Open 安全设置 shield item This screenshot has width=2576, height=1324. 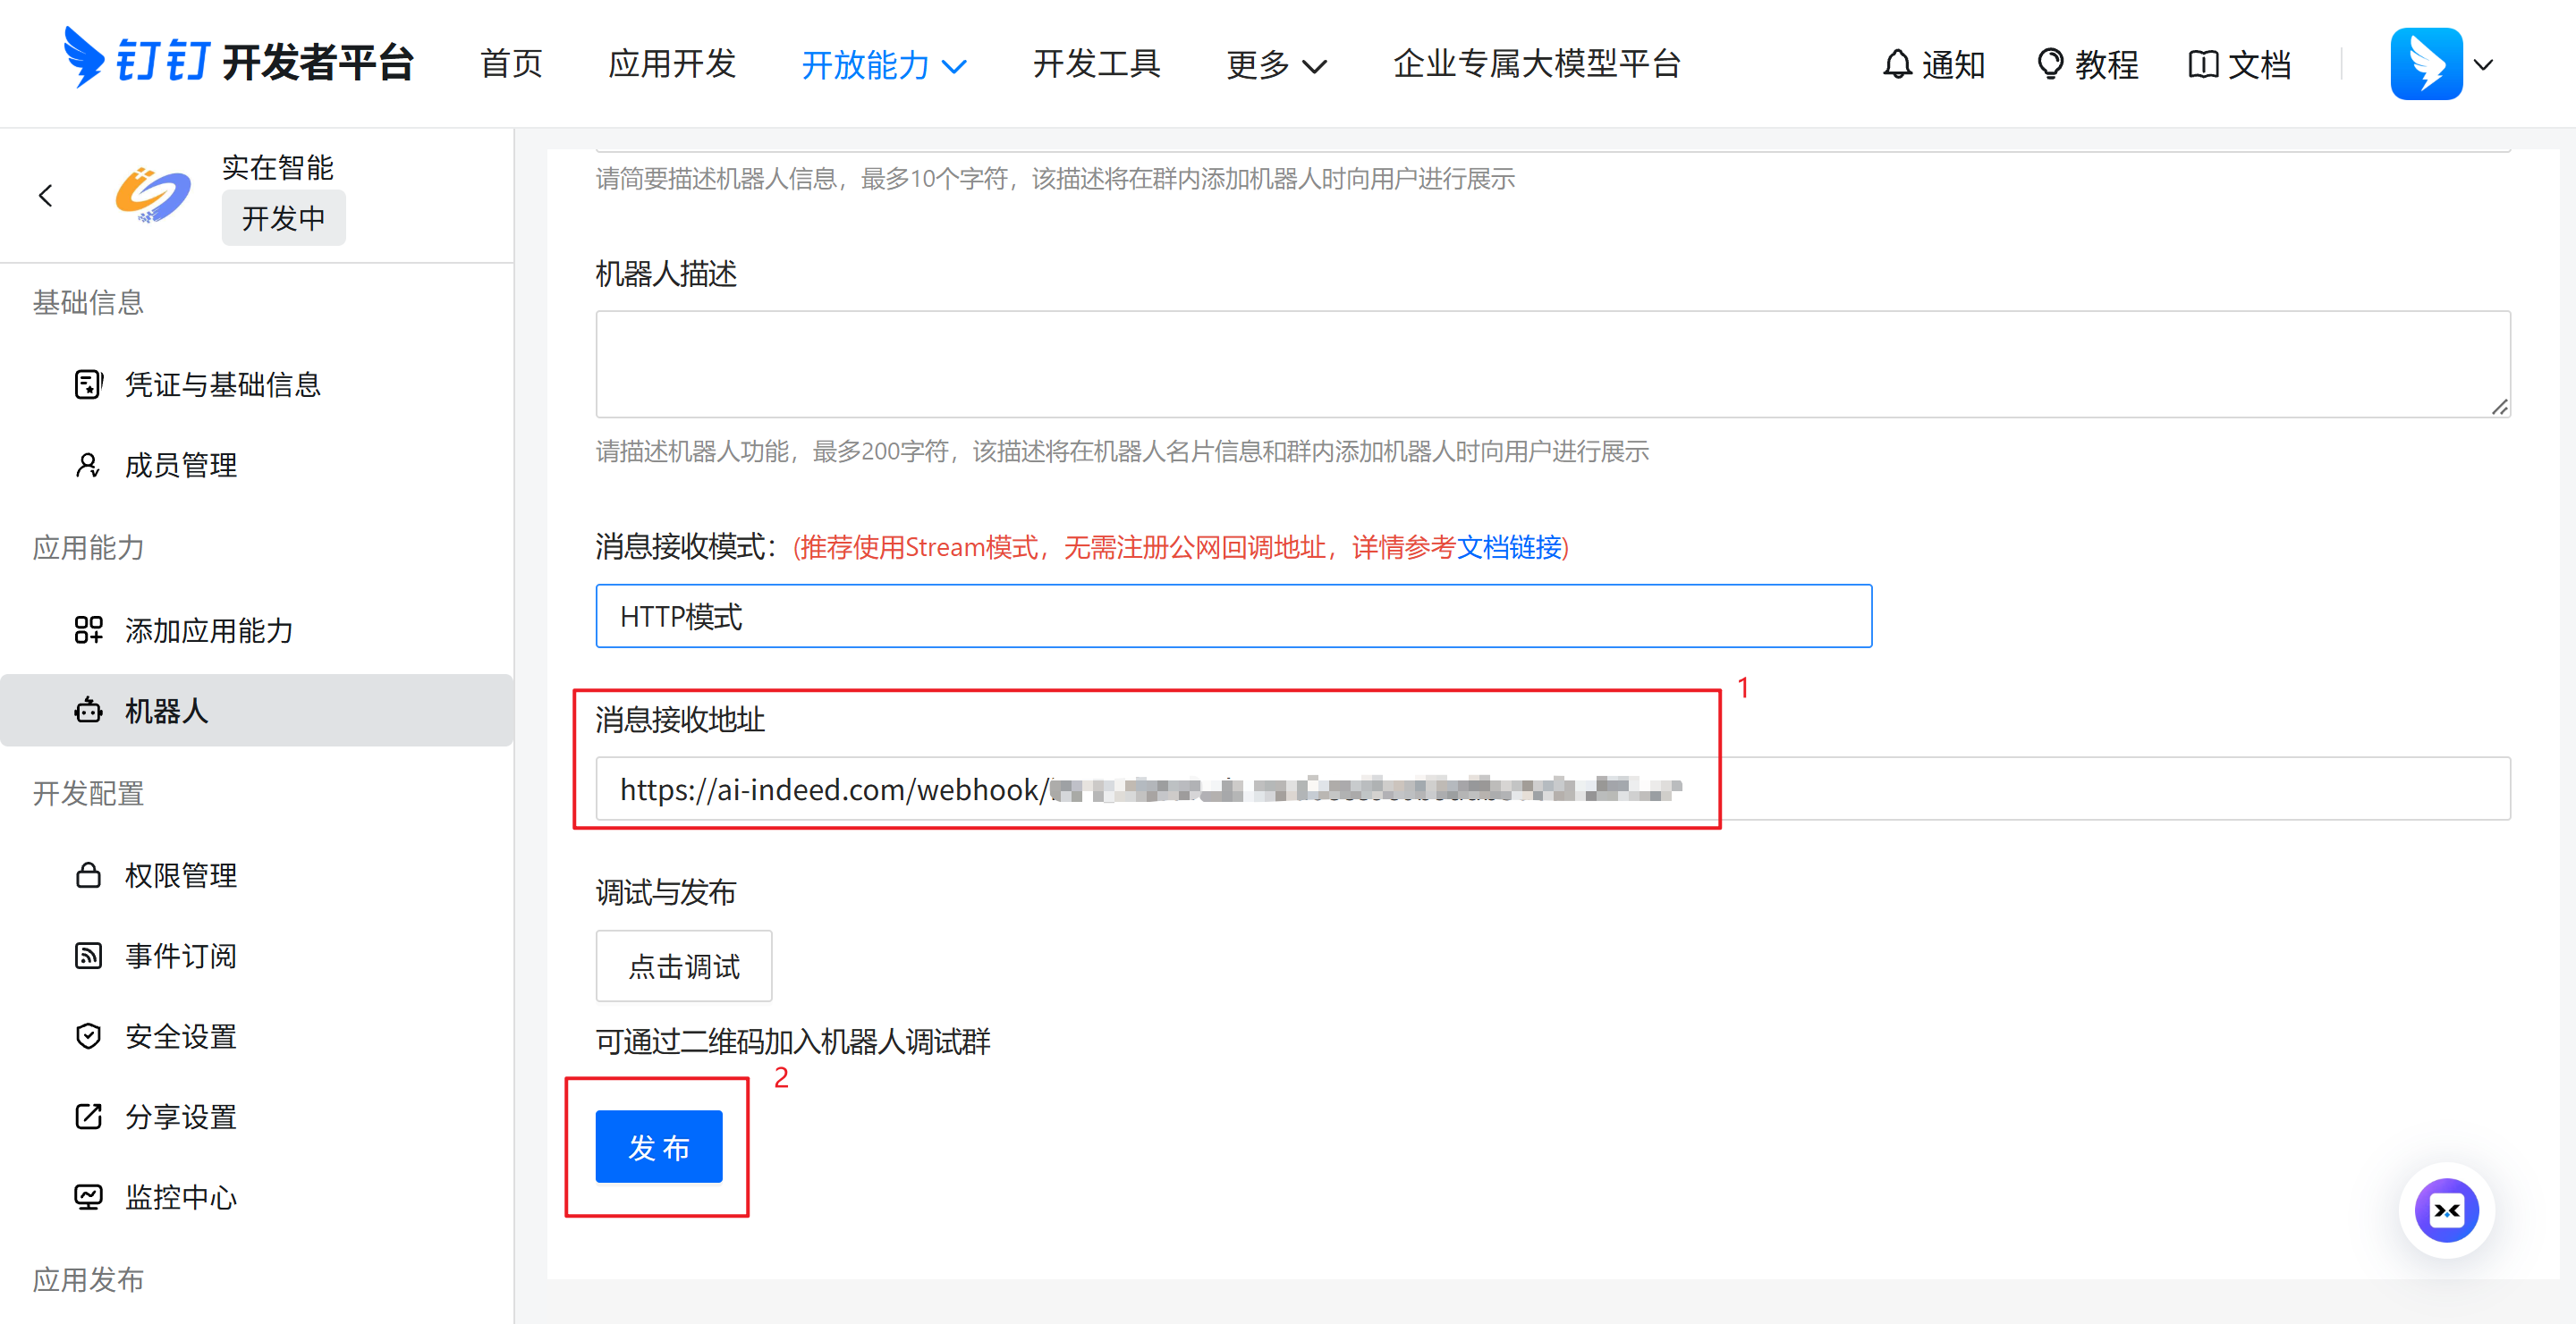pos(180,1036)
